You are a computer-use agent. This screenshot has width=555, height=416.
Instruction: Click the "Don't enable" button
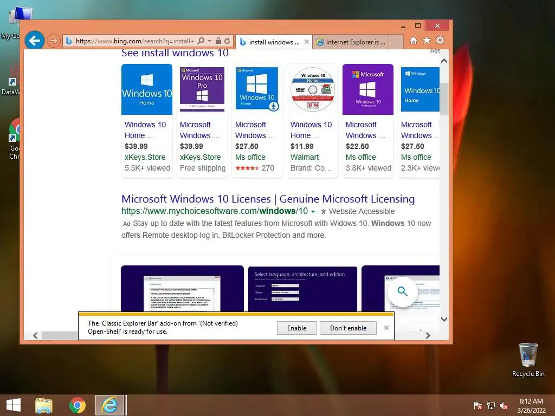pos(348,328)
